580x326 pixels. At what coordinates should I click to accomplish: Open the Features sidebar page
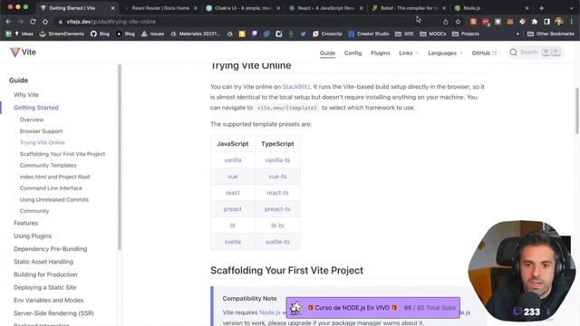(x=25, y=223)
